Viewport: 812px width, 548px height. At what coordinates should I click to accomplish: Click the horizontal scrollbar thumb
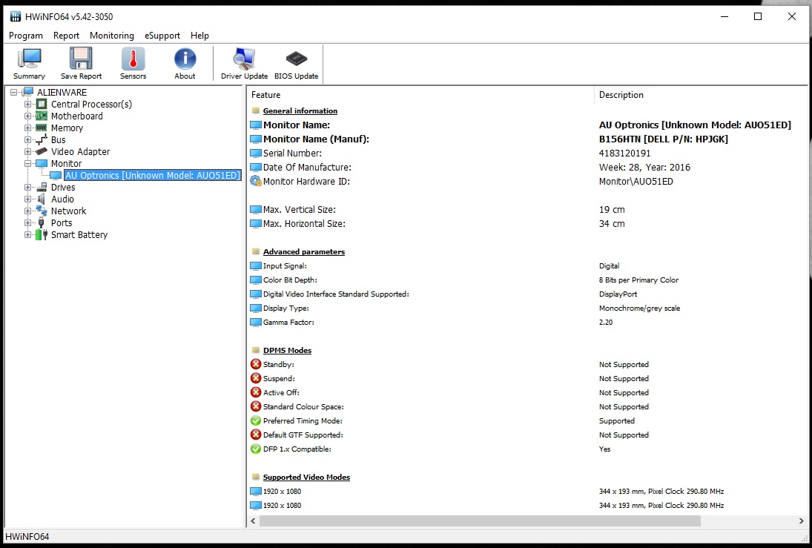click(x=480, y=521)
